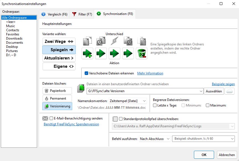Select the <leer> folder pair

point(11,22)
